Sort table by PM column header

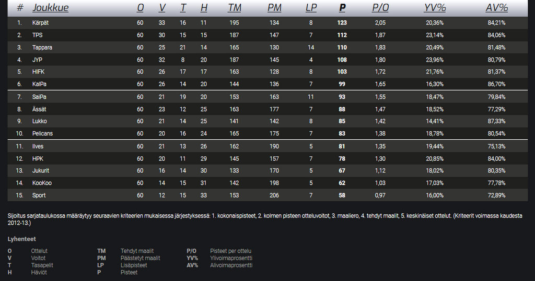pyautogui.click(x=274, y=8)
